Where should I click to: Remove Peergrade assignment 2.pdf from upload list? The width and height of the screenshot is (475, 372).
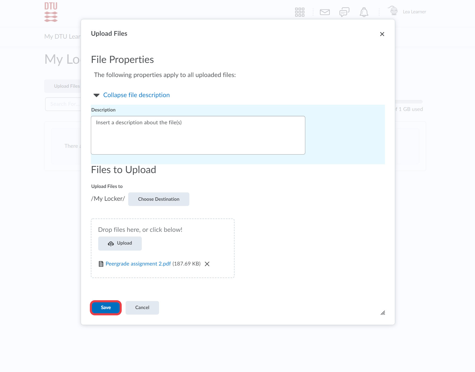207,264
